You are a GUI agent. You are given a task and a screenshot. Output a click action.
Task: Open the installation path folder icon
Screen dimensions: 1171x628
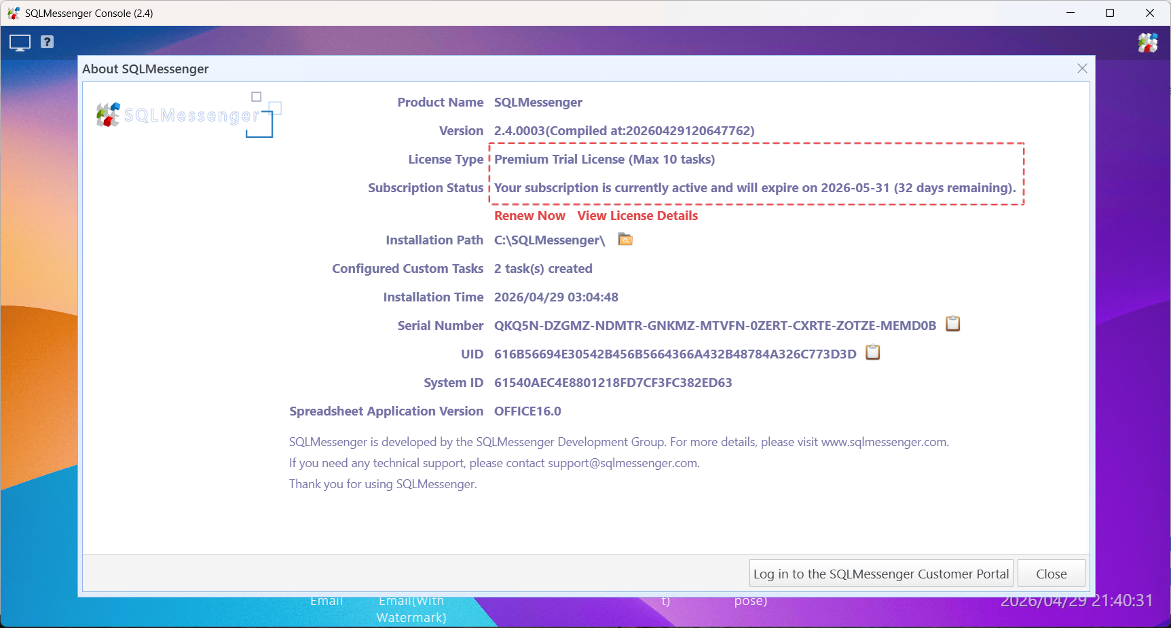coord(625,240)
